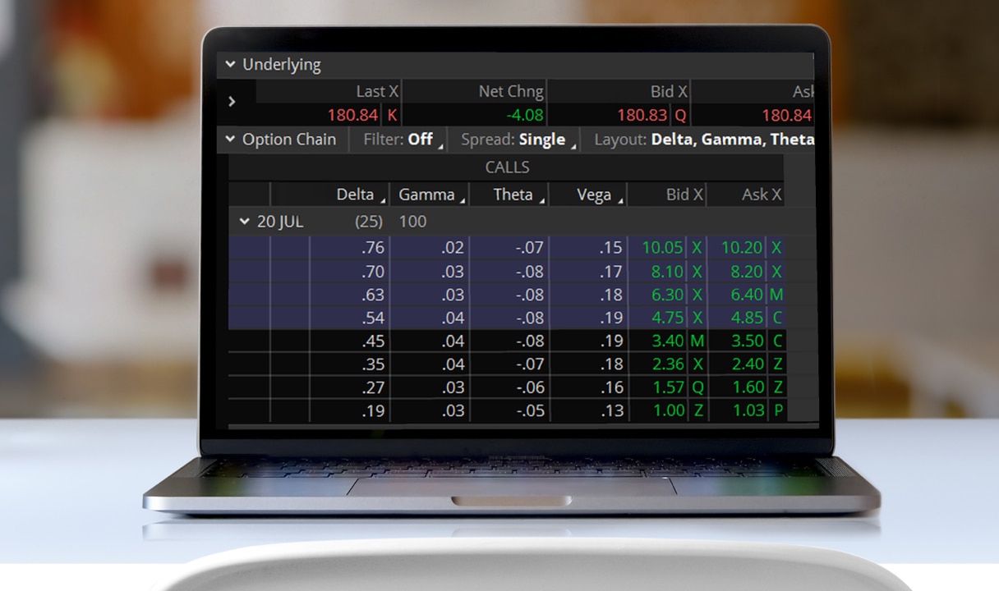This screenshot has width=999, height=591.
Task: Click the Theta column header
Action: 513,195
